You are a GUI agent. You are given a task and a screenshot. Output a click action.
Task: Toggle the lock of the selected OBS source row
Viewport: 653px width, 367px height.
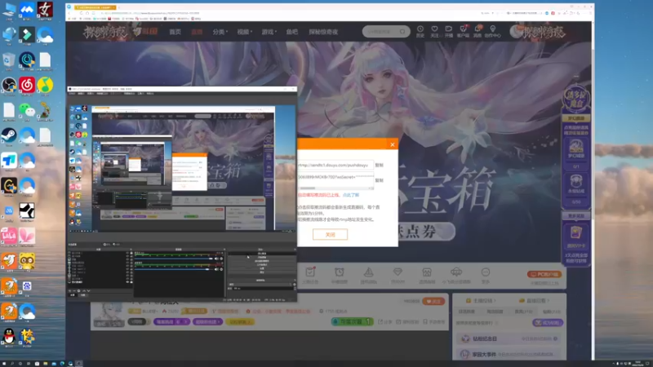coord(131,281)
